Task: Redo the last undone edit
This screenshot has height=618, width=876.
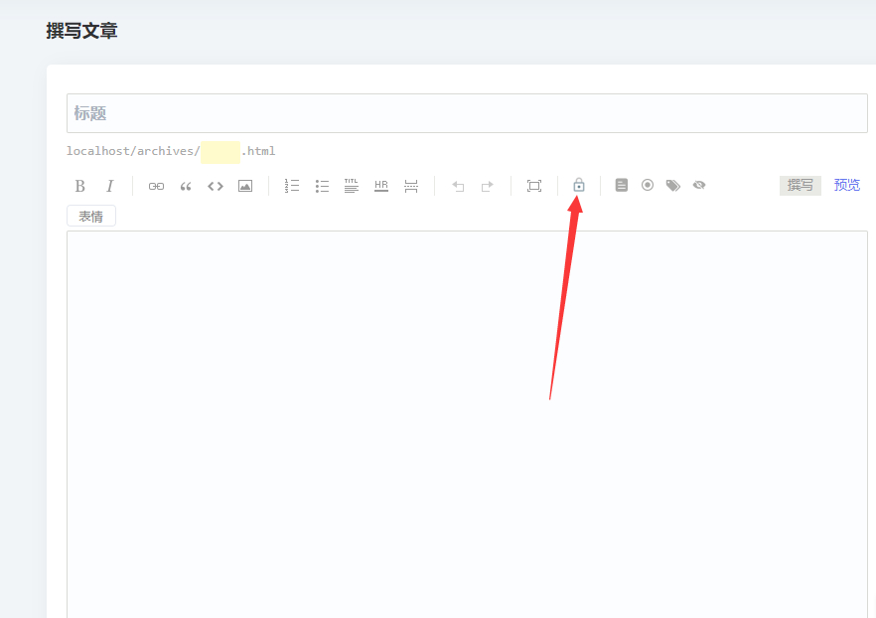Action: (488, 186)
